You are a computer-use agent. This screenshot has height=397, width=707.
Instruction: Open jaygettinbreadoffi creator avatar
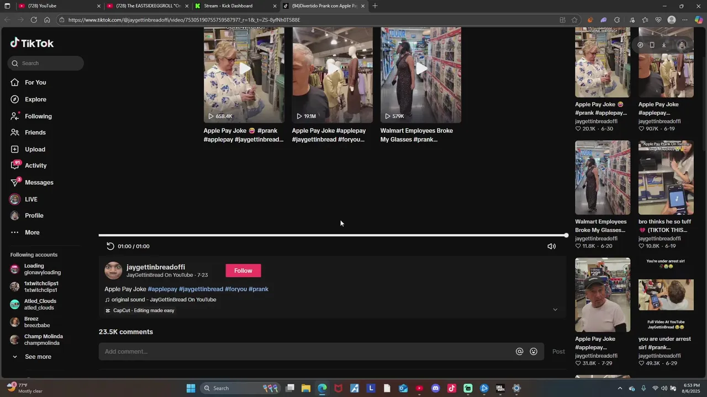click(x=113, y=270)
